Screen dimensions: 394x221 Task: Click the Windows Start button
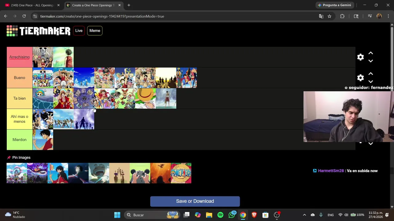click(117, 215)
